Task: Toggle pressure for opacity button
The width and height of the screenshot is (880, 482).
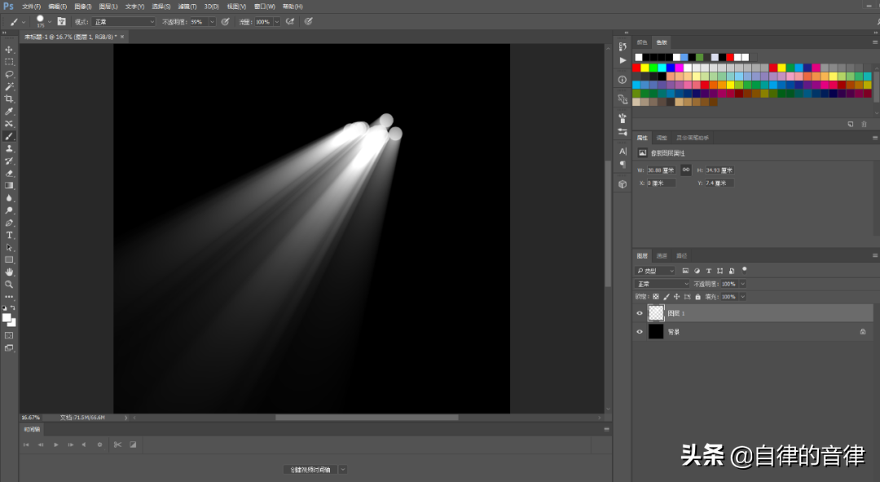Action: [225, 21]
